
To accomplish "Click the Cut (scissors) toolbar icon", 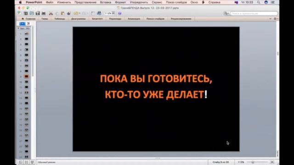I will (x=51, y=13).
